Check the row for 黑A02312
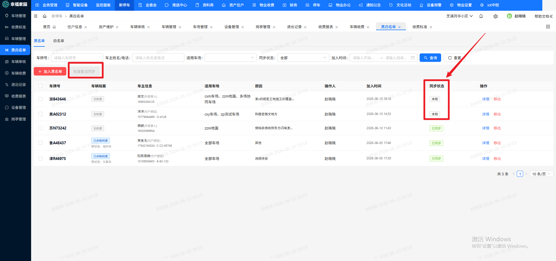This screenshot has height=261, width=556. [x=40, y=114]
